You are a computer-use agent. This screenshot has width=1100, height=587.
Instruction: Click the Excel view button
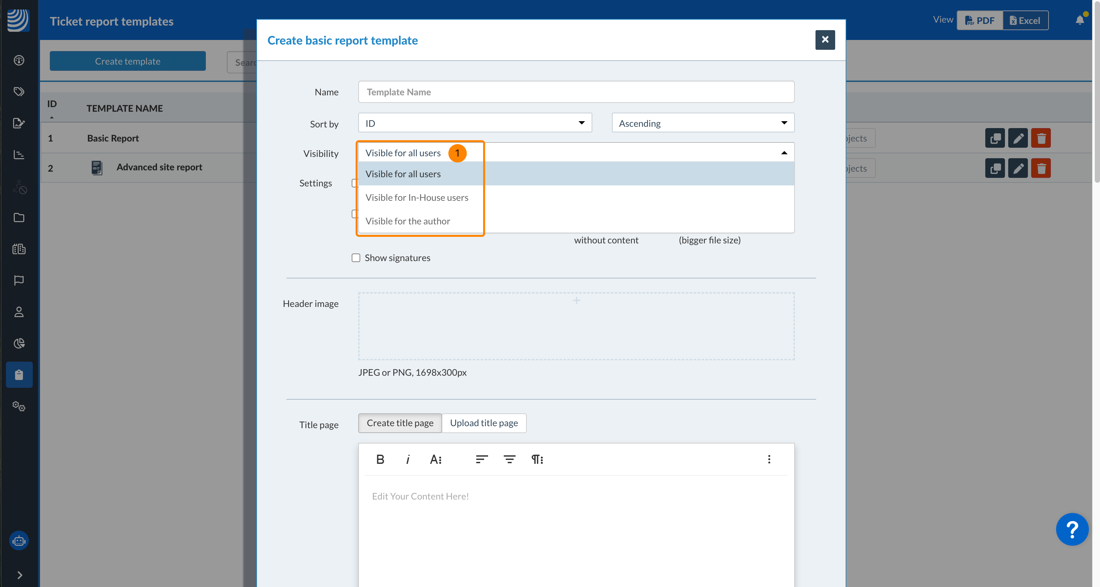(x=1025, y=21)
